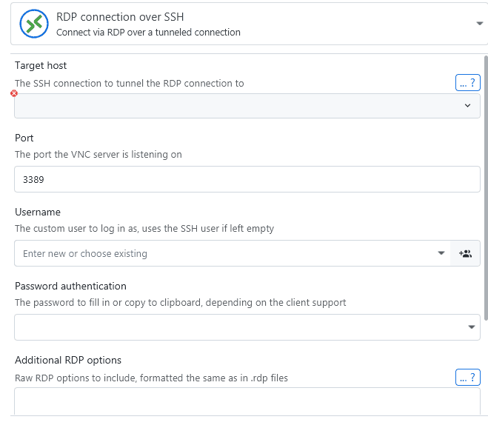This screenshot has height=425, width=488.
Task: Open the Target host help button
Action: [x=467, y=83]
